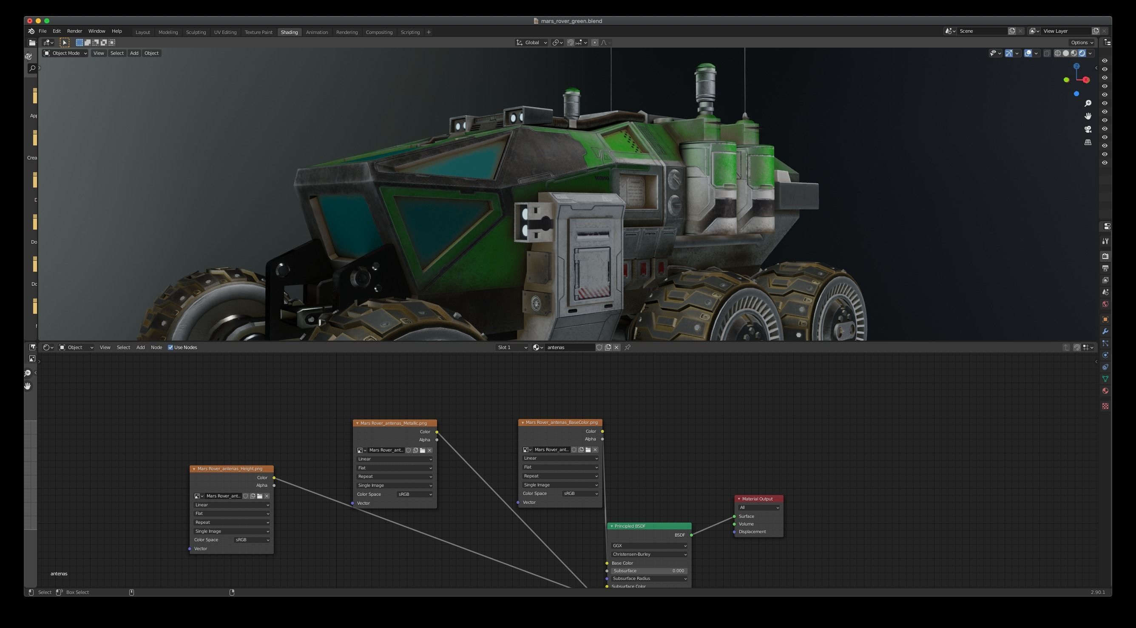Select rendered viewport shading mode

click(1082, 54)
